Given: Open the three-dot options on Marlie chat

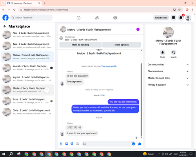Looking at the screenshot, I should tap(47, 90).
